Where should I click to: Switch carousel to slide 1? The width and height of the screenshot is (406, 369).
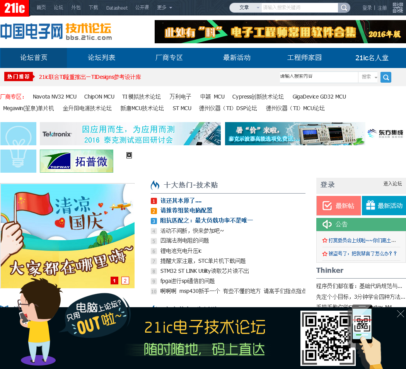point(114,281)
